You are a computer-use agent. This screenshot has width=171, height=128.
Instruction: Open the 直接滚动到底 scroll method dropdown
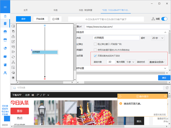[157, 62]
